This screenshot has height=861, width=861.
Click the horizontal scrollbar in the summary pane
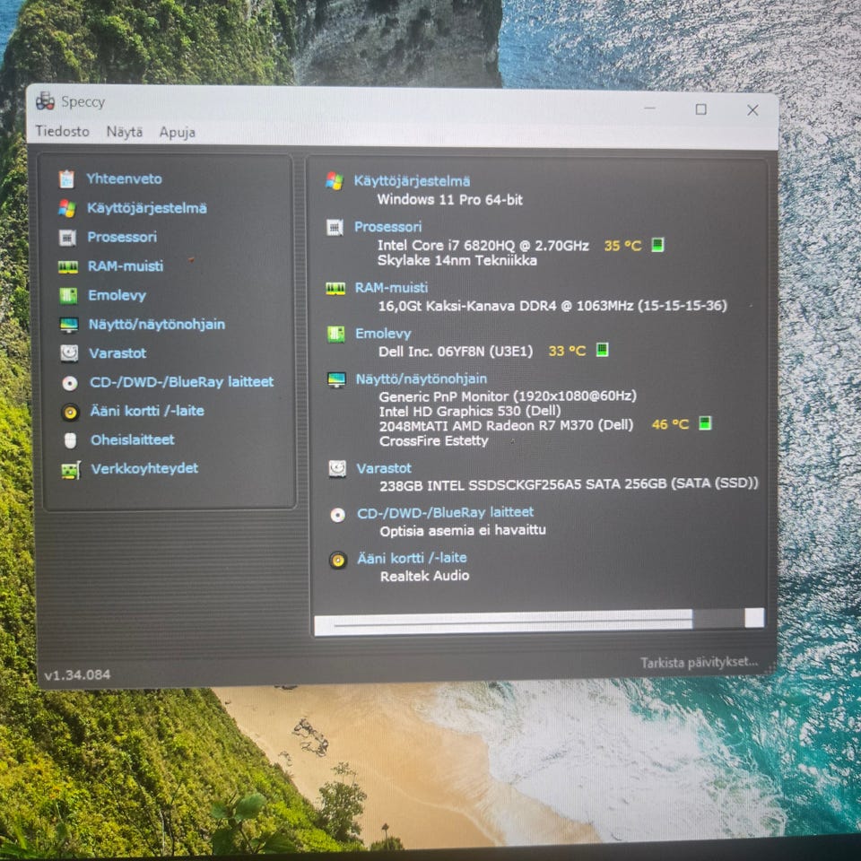pos(538,621)
